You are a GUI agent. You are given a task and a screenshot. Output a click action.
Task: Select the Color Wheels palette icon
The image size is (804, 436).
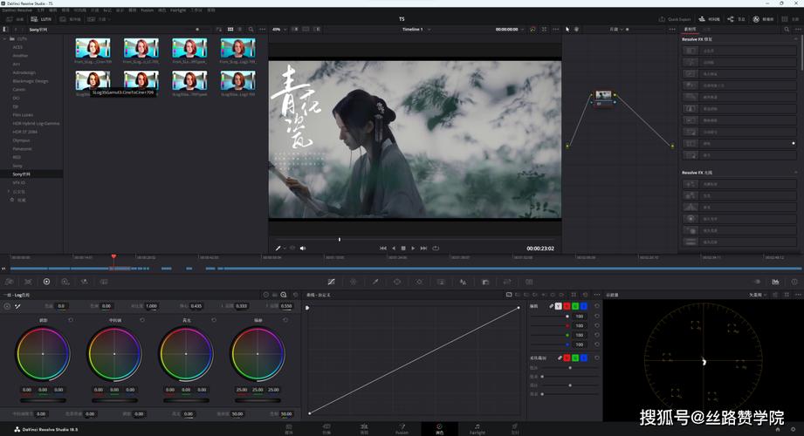tap(46, 282)
